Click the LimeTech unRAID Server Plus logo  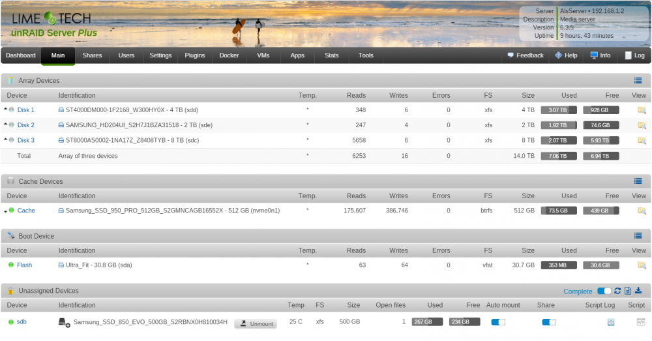pyautogui.click(x=53, y=25)
